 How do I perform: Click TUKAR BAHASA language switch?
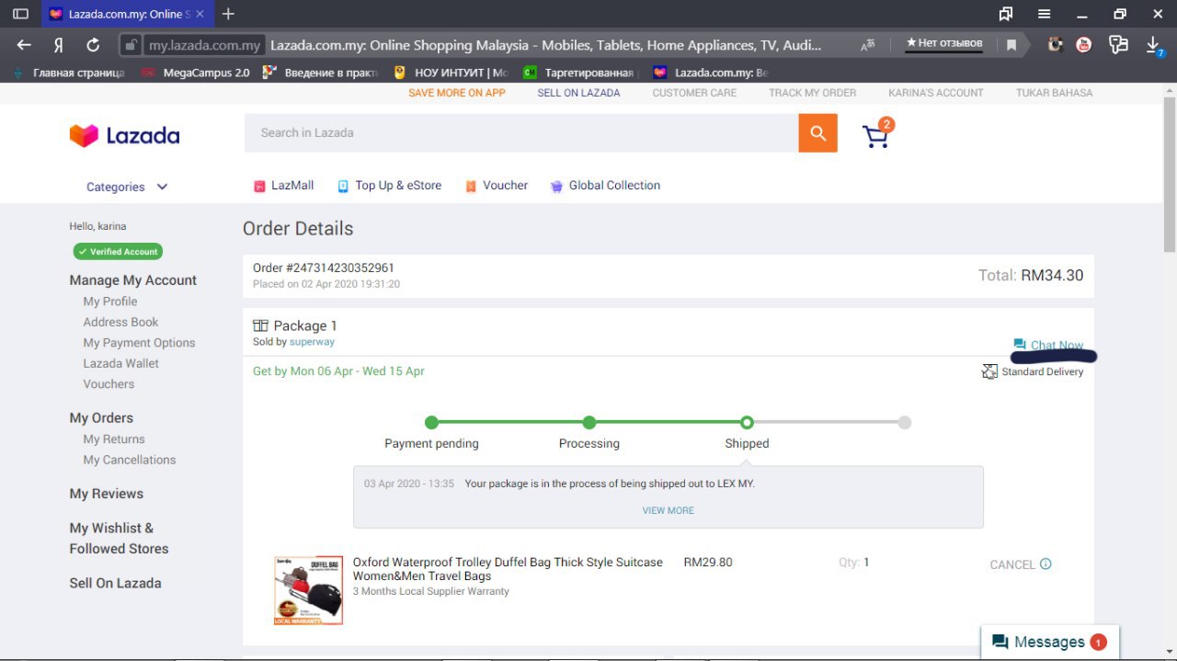1054,93
